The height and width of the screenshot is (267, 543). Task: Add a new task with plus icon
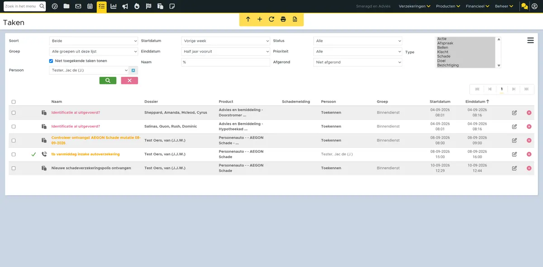pyautogui.click(x=260, y=19)
